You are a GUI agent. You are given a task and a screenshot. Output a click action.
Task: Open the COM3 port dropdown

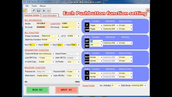pos(70,23)
